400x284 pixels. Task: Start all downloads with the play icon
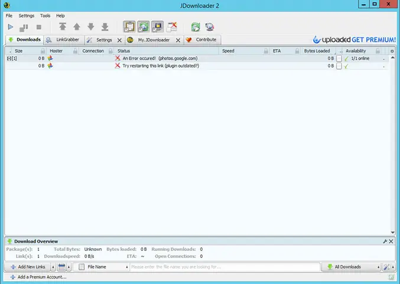pyautogui.click(x=11, y=27)
